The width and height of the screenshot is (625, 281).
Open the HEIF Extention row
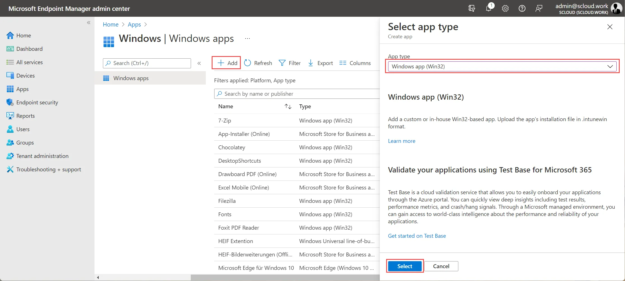297,241
